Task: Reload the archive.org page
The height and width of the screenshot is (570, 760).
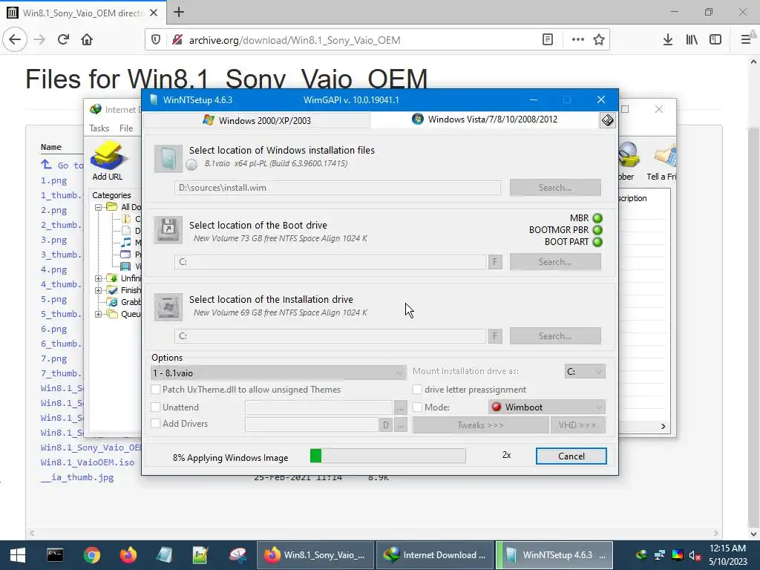Action: tap(63, 39)
